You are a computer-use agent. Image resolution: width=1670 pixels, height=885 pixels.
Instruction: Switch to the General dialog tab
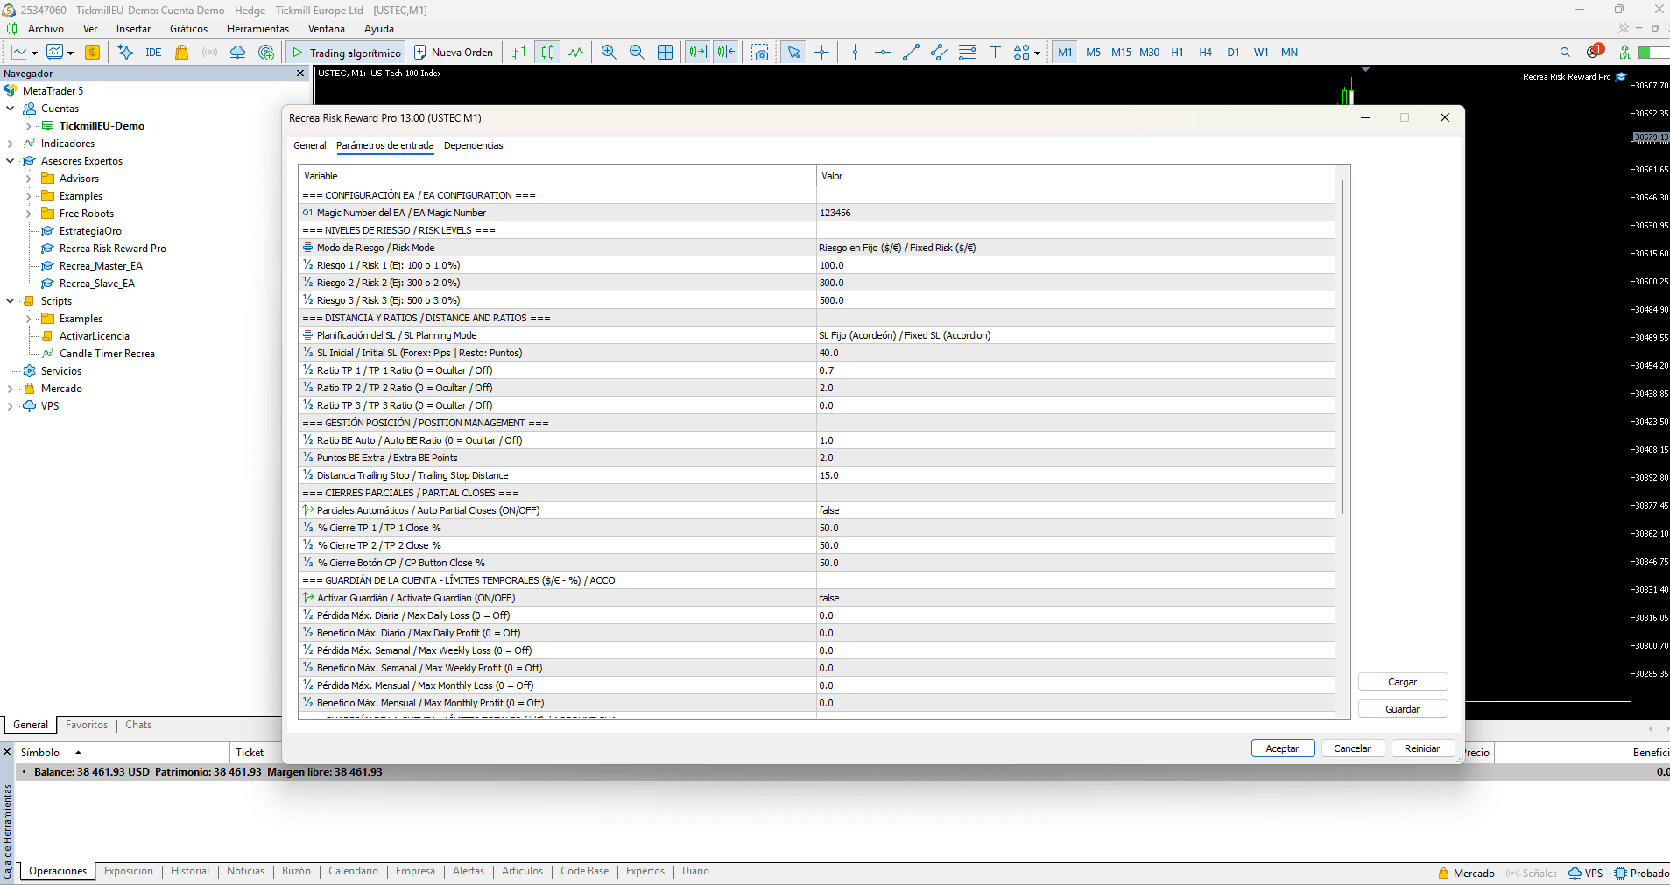click(309, 146)
